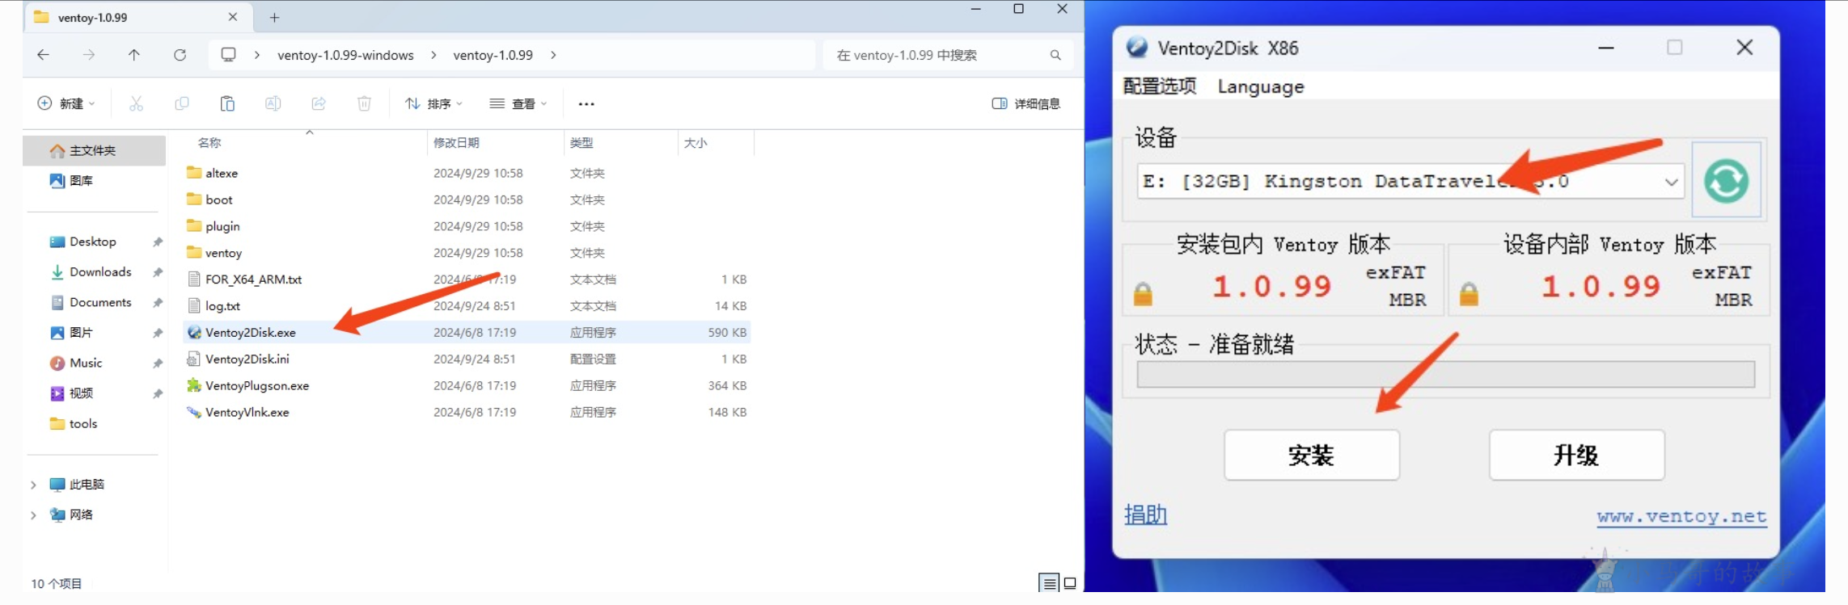Click the Delete trash icon
Screen dimensions: 1848x605
pyautogui.click(x=365, y=103)
